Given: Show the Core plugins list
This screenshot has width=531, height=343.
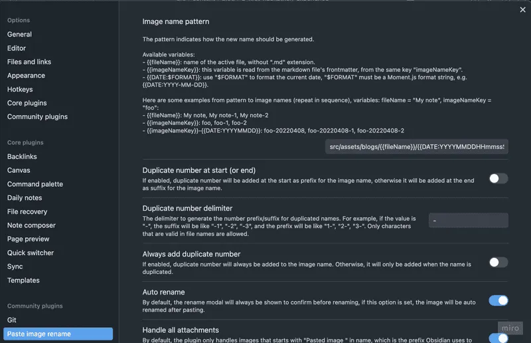Looking at the screenshot, I should pos(27,103).
